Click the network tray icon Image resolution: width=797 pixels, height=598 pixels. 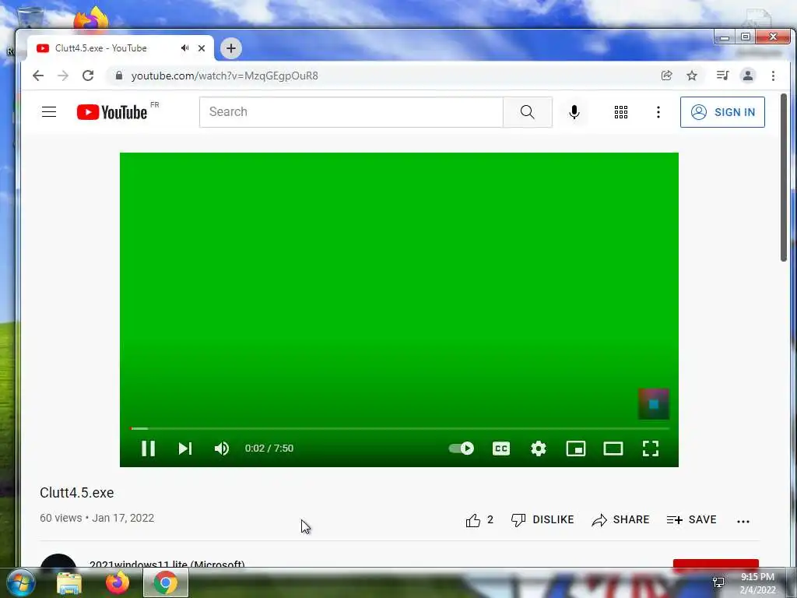point(718,582)
